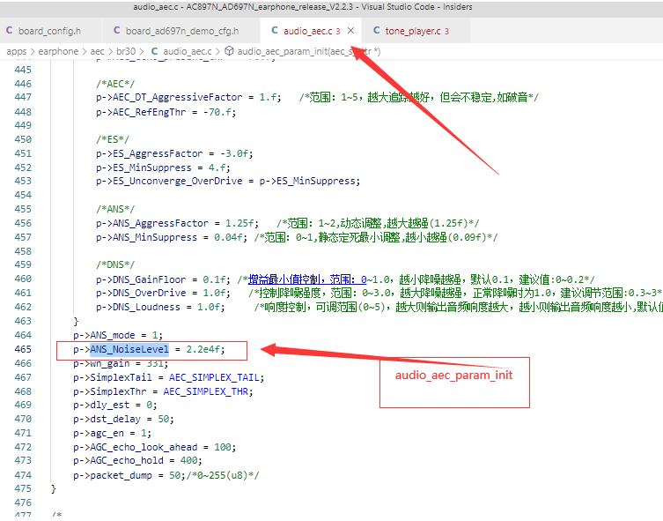Viewport: 663px width, 521px height.
Task: Expand br30 breadcrumb folder
Action: 126,51
